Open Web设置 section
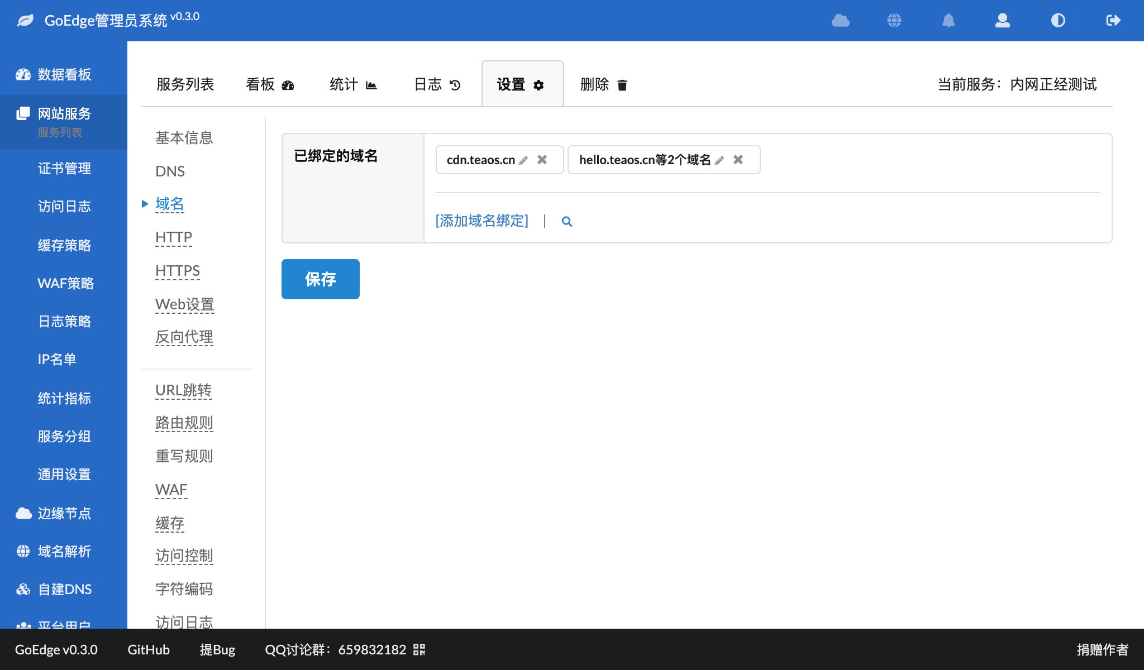 point(185,305)
